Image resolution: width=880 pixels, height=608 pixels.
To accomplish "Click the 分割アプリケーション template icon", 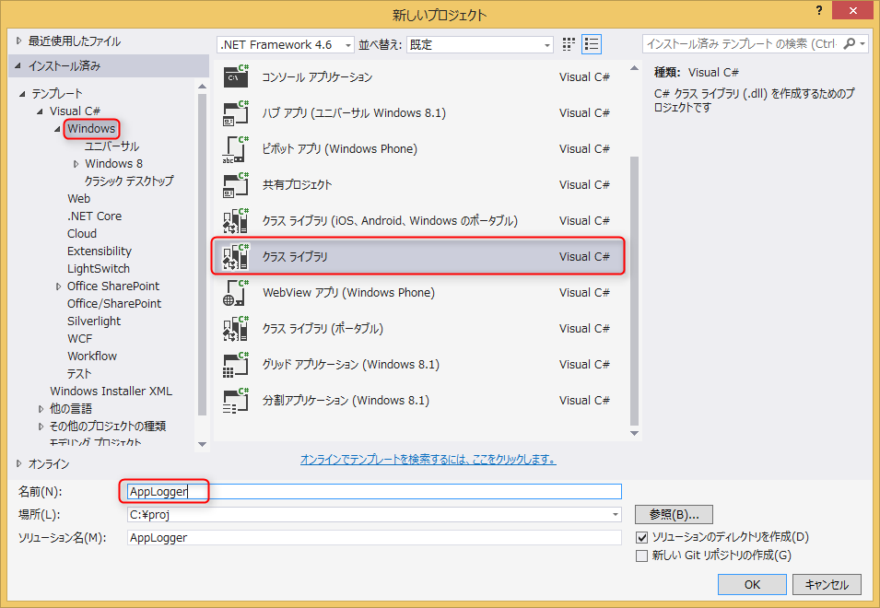I will (x=236, y=400).
